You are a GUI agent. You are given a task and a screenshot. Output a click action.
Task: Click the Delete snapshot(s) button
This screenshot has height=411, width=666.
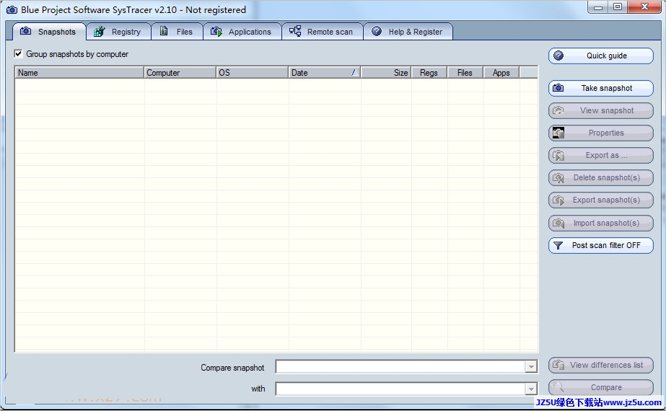(x=601, y=178)
